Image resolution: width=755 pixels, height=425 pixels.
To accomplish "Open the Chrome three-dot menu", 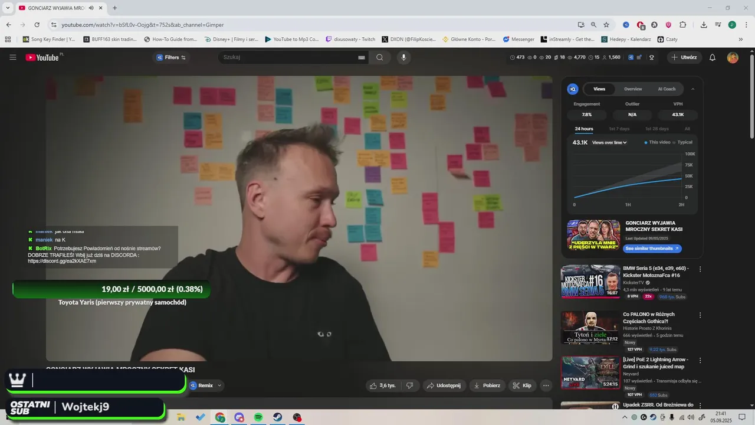I will point(746,25).
